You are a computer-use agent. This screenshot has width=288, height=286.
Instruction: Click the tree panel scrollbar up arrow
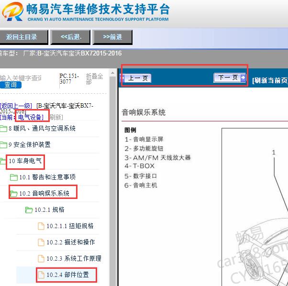[112, 73]
